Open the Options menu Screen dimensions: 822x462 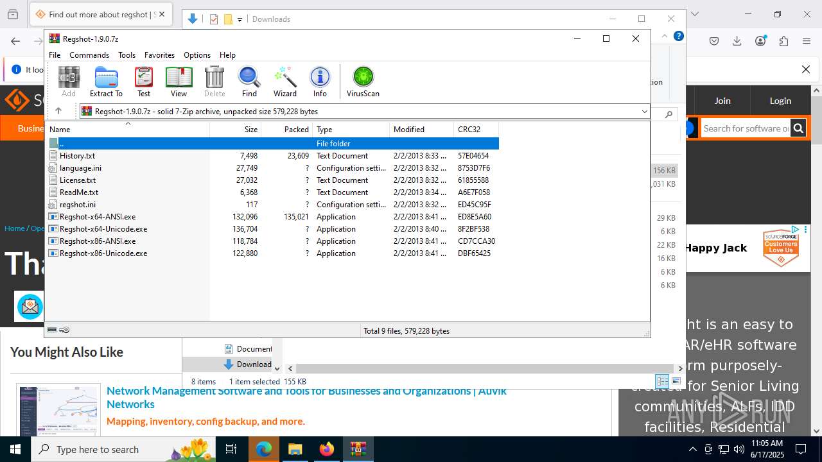pos(197,55)
